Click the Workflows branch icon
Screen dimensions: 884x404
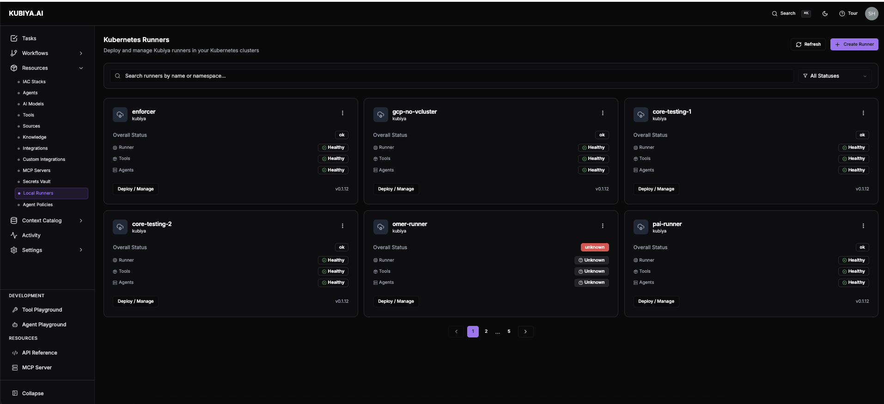14,53
